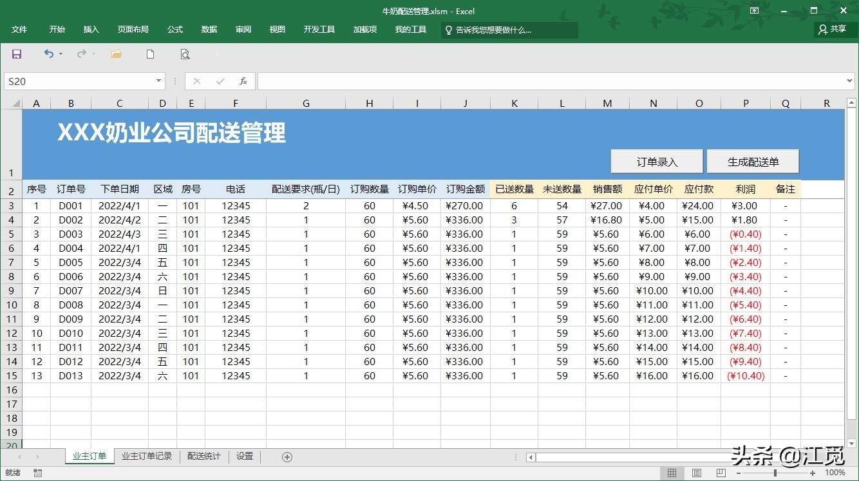
Task: Click the 订单录入 button
Action: click(657, 162)
